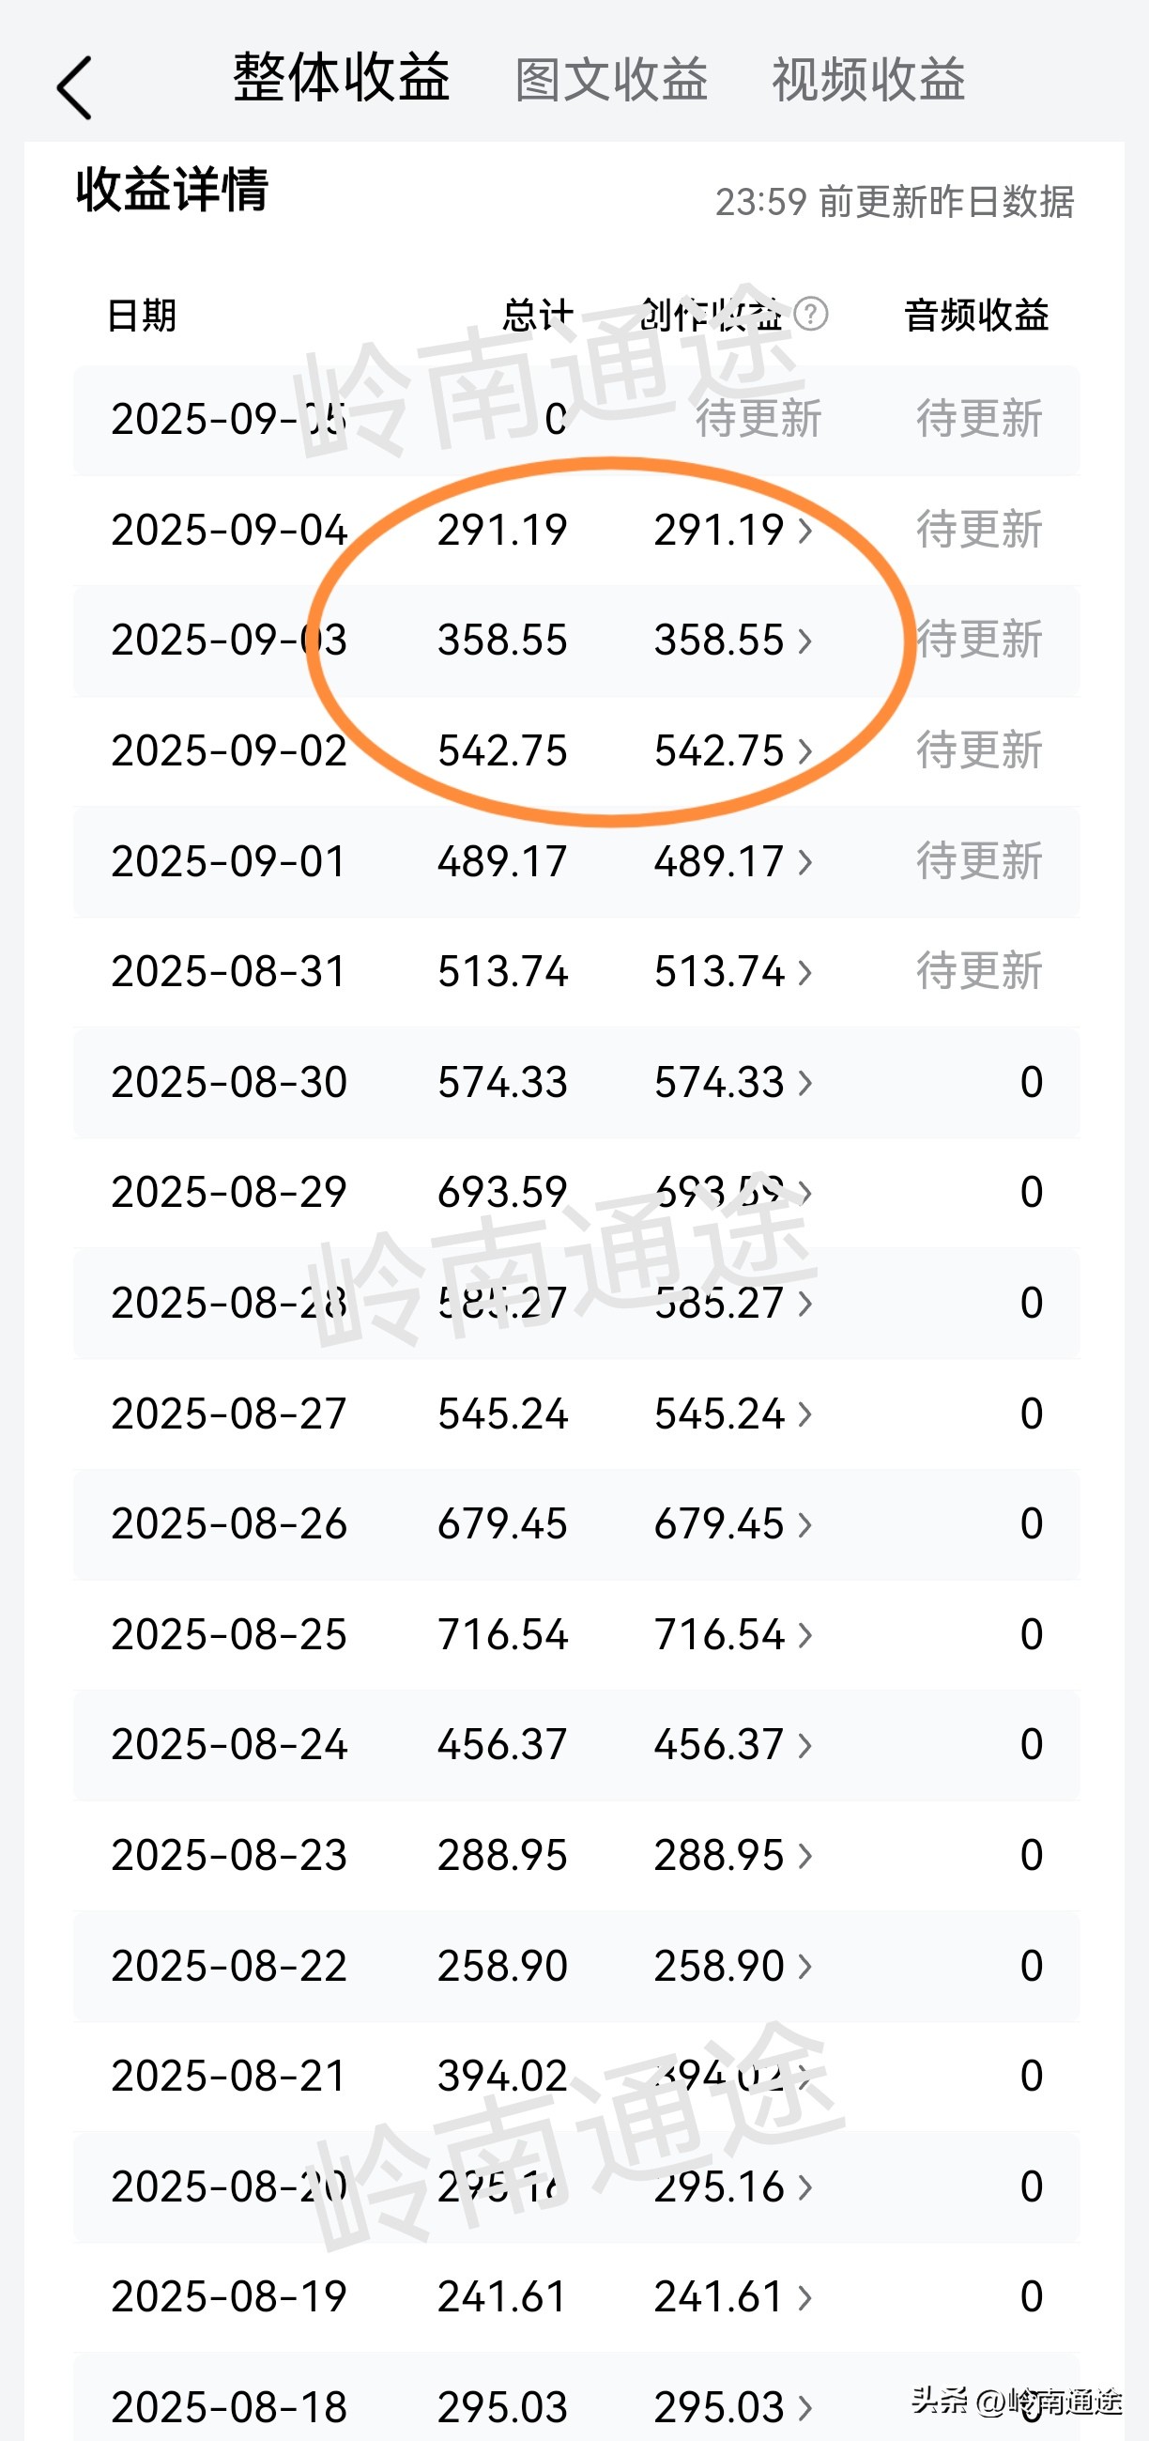Open the 456.37 creation income details

click(x=805, y=1745)
